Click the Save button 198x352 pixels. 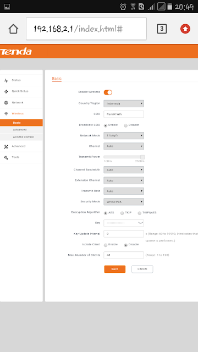(115, 269)
